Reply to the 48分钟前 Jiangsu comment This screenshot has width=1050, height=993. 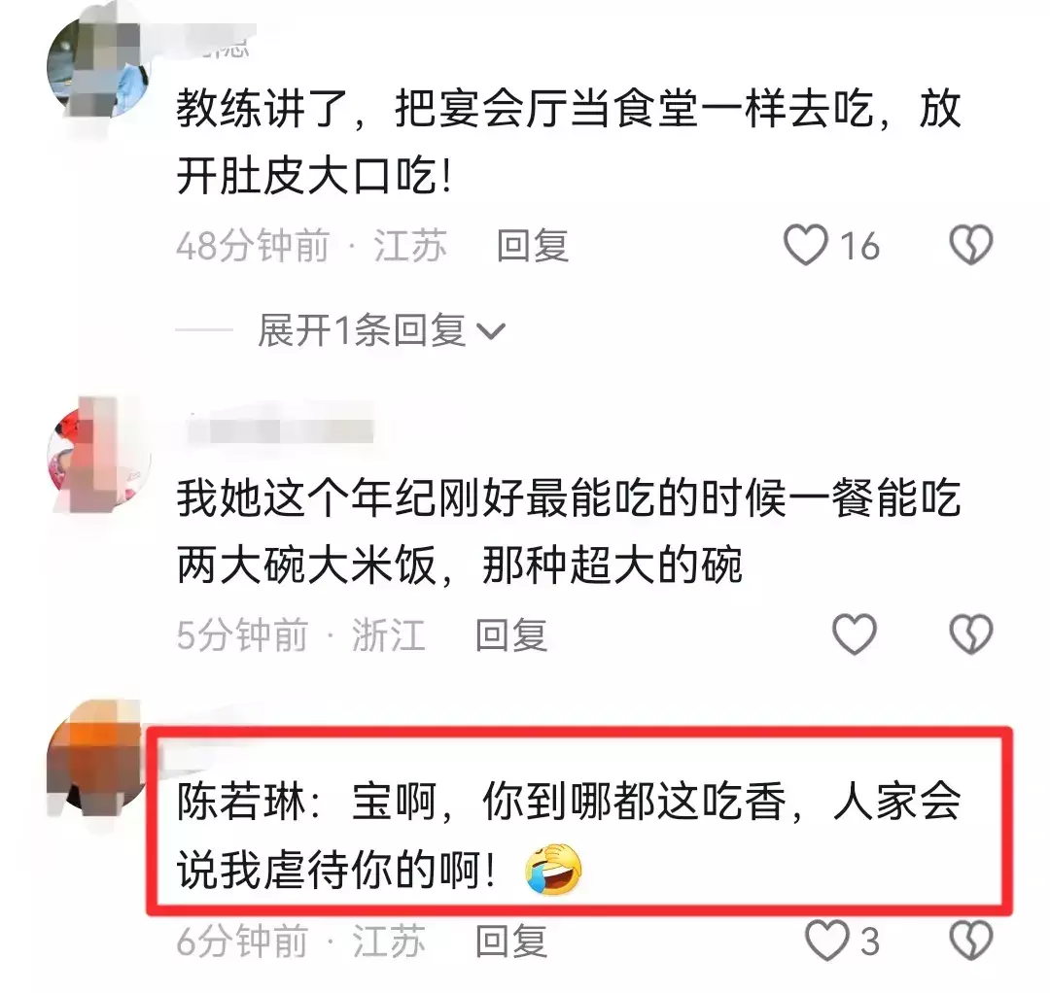coord(533,246)
